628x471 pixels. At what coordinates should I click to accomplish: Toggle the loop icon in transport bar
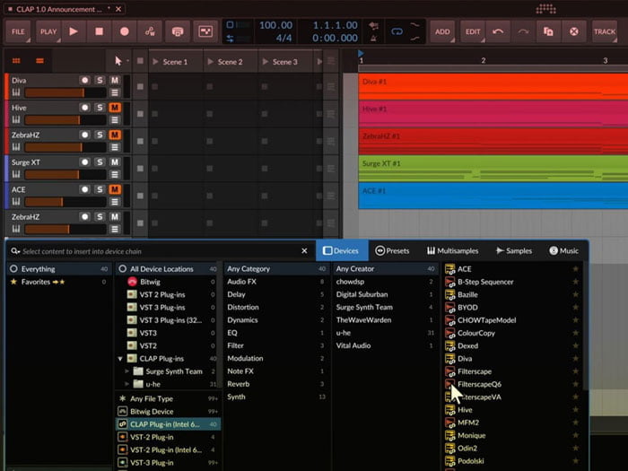(397, 31)
